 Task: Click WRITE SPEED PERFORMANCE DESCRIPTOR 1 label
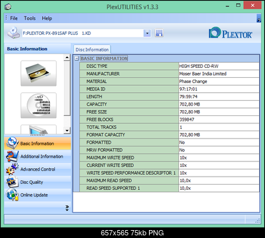131,173
